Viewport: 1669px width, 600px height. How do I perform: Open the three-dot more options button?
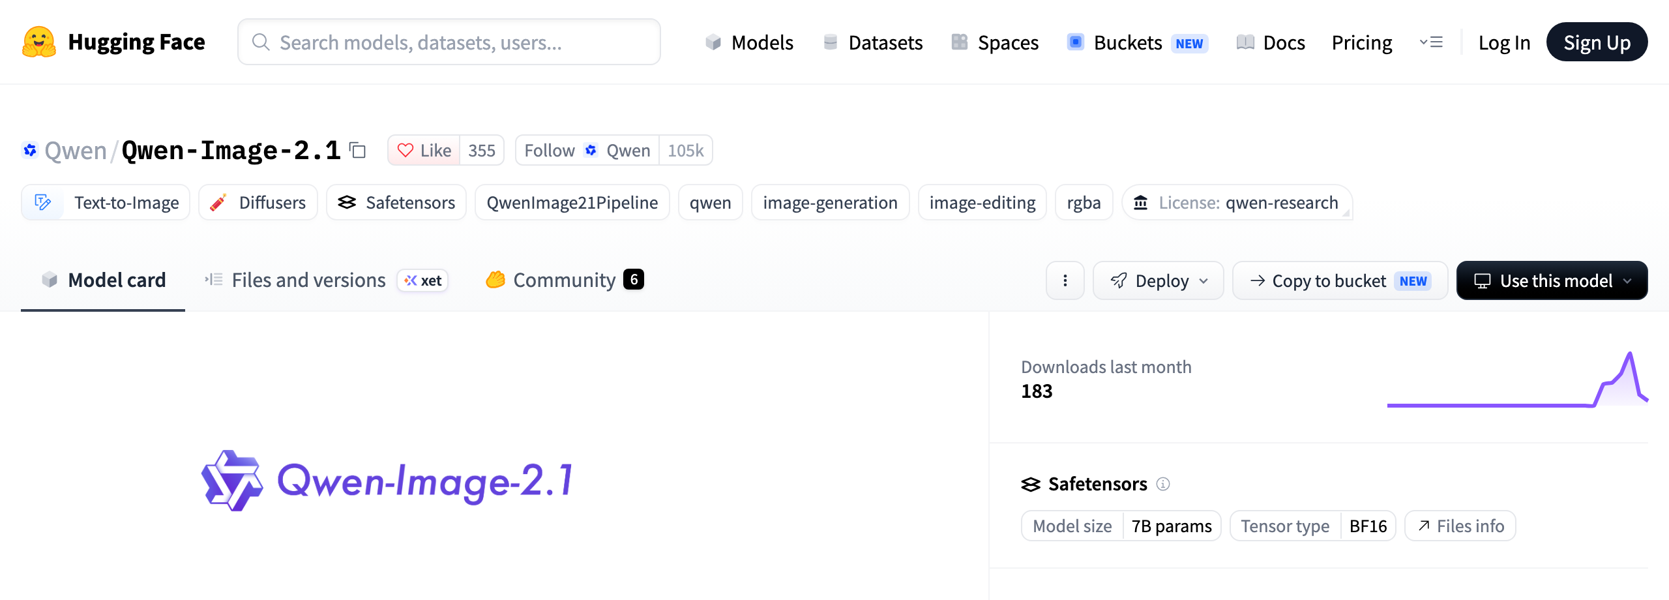(x=1065, y=280)
